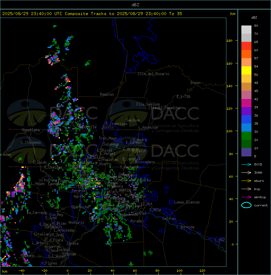Click the Catitas map label
The width and height of the screenshot is (271, 275).
pyautogui.click(x=169, y=218)
